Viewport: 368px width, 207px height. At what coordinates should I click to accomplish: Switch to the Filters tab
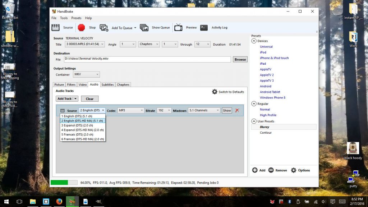(x=71, y=85)
